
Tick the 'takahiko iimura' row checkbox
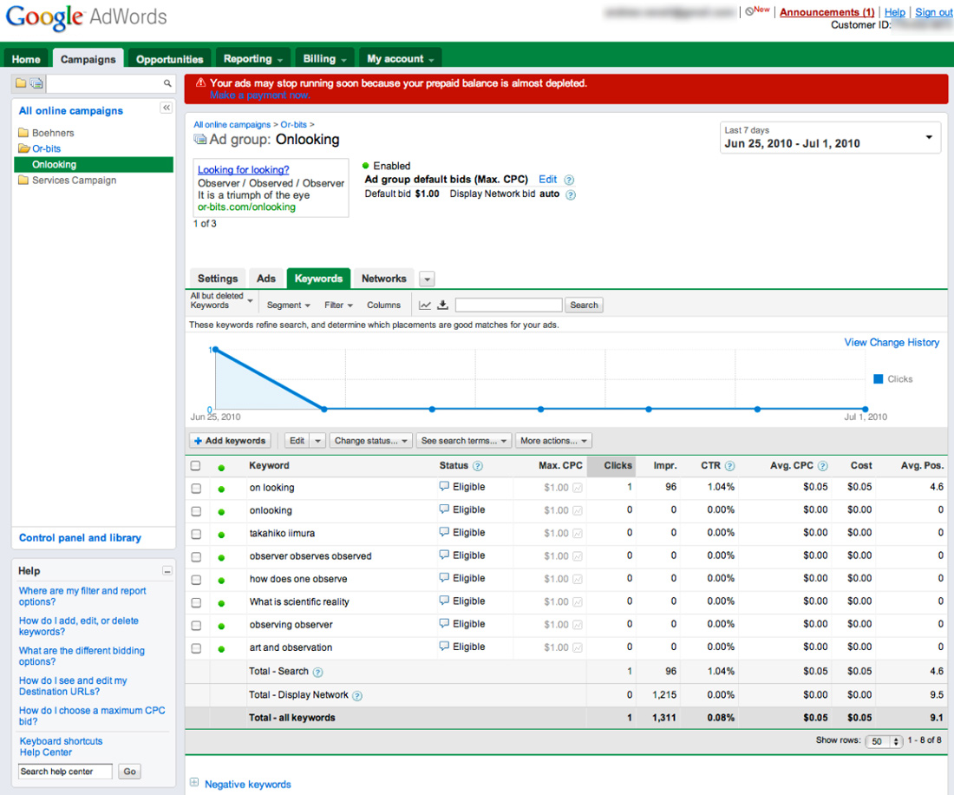click(x=196, y=534)
